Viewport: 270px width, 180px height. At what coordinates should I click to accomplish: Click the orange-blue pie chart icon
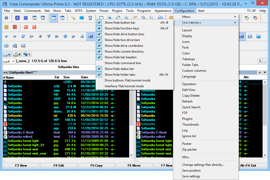247,18
